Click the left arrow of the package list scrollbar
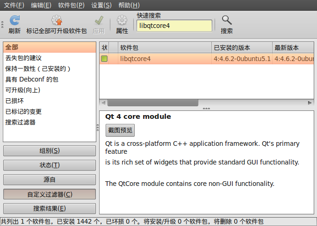 point(103,103)
